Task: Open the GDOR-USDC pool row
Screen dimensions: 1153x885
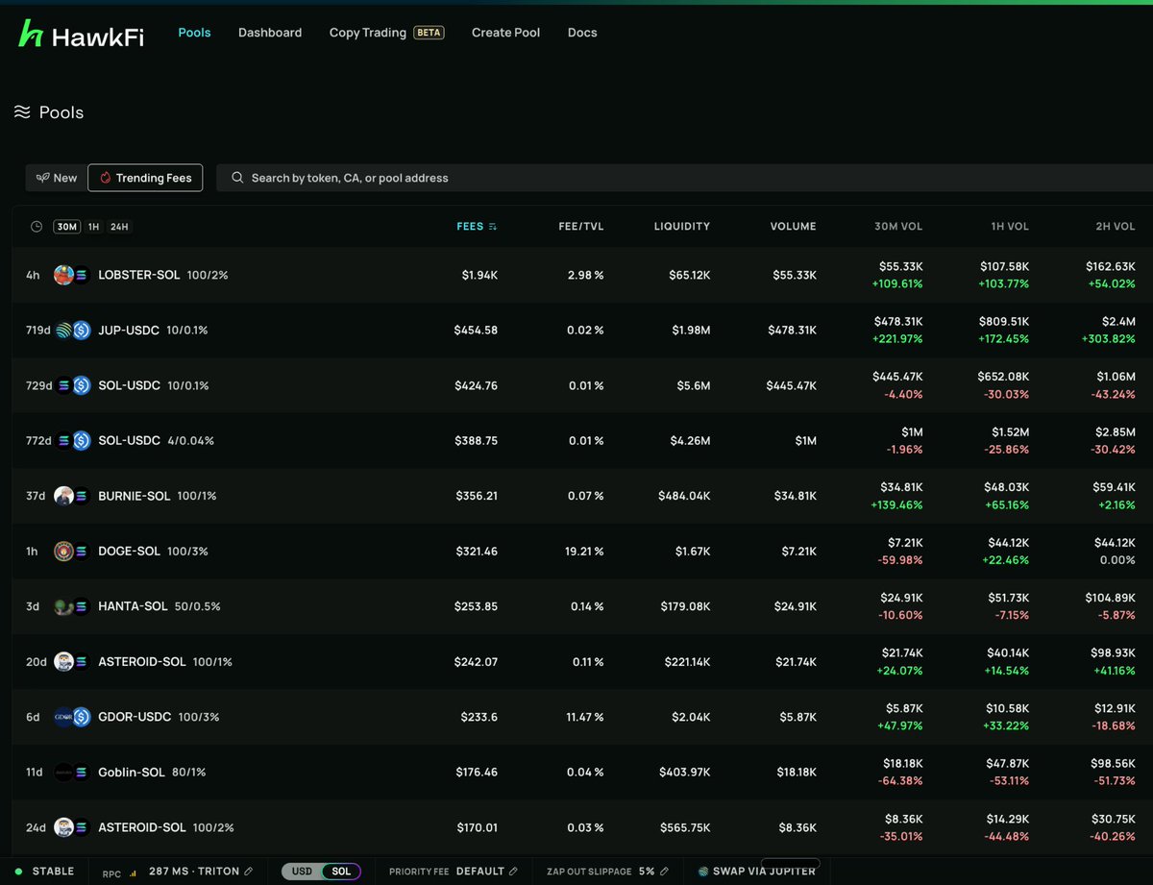Action: click(582, 717)
